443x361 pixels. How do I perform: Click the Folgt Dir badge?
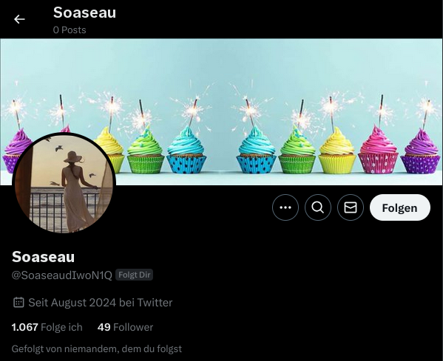(134, 275)
